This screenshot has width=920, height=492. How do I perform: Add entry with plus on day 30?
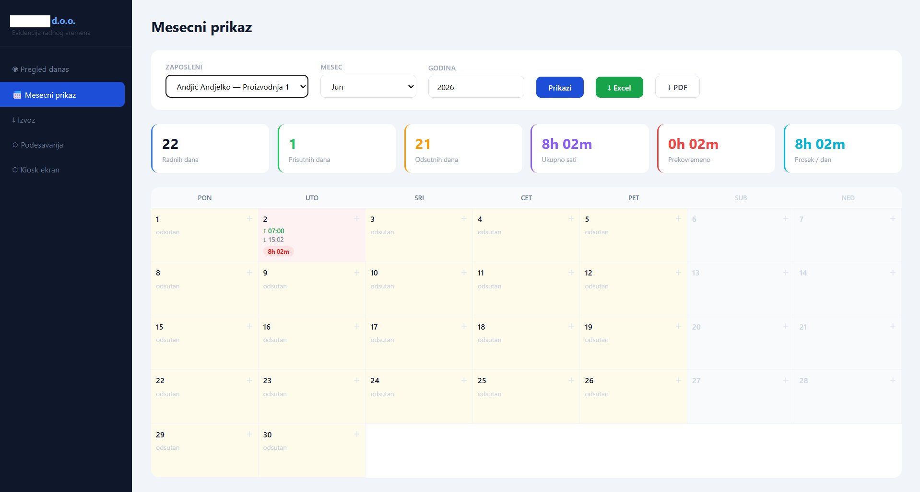[356, 434]
